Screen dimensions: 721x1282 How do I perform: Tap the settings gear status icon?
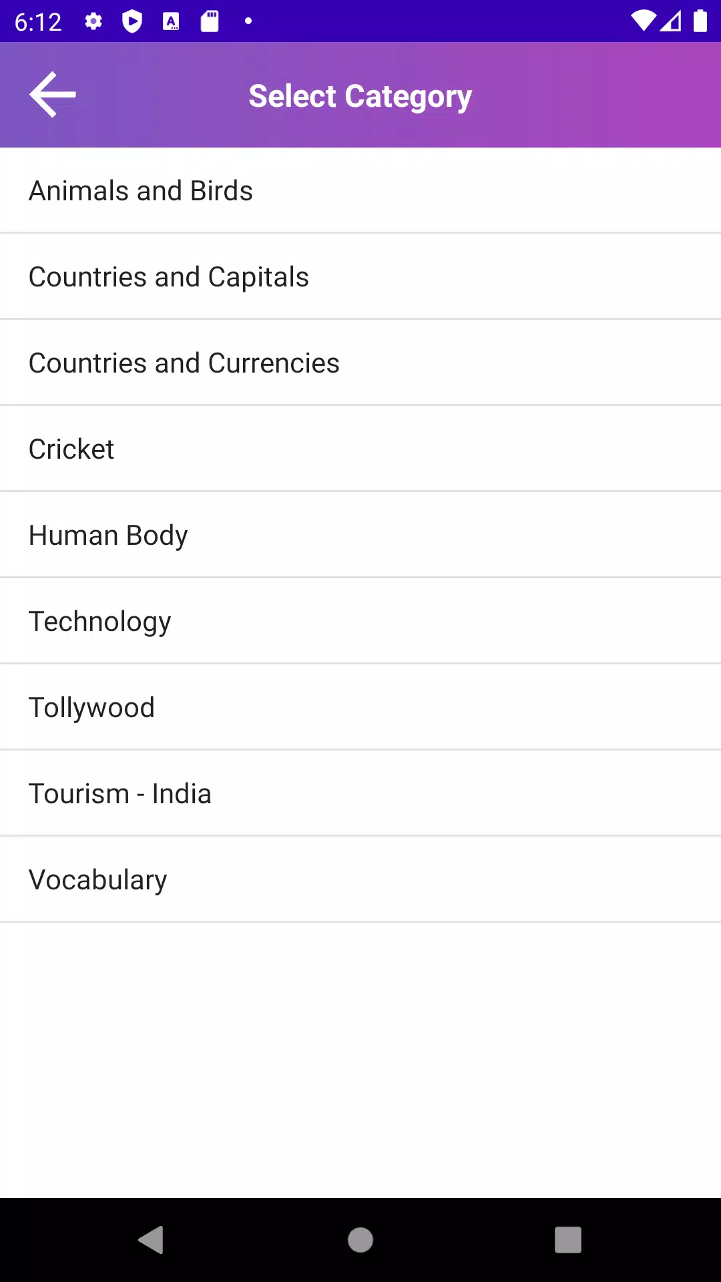pyautogui.click(x=93, y=21)
